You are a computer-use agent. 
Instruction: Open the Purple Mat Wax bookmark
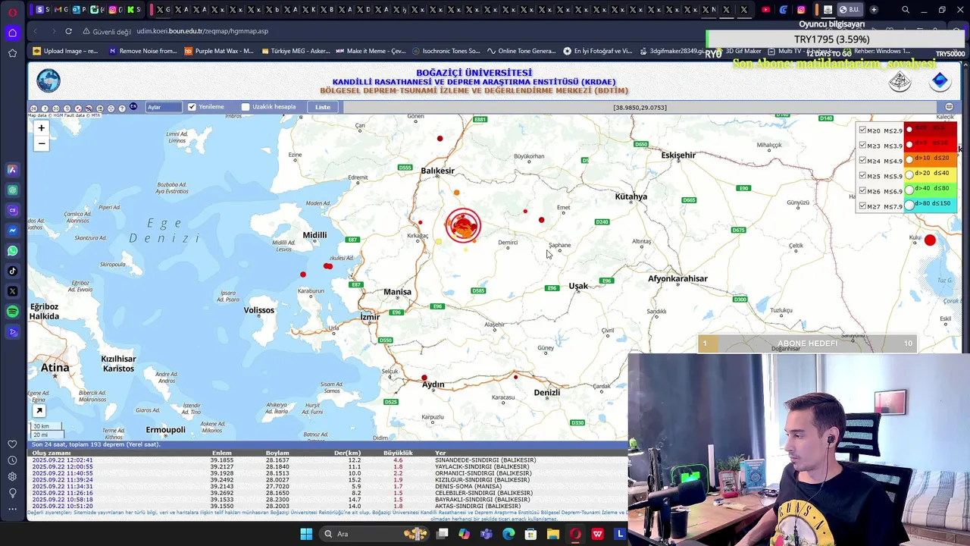click(218, 51)
